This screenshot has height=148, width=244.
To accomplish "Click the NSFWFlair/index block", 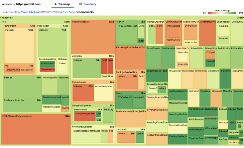I will tap(196, 112).
